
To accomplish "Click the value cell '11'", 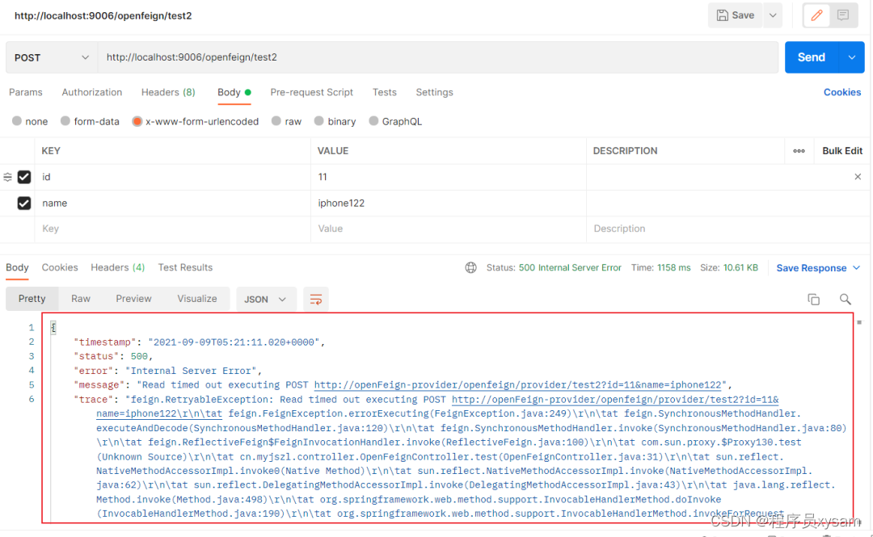I will (448, 177).
